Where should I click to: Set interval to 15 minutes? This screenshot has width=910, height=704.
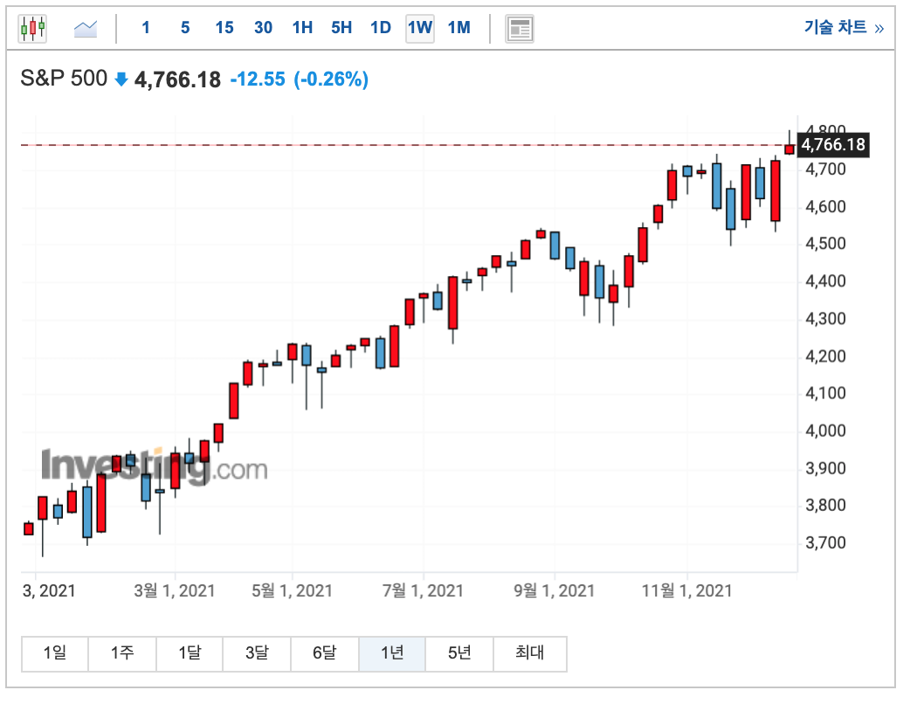[224, 28]
